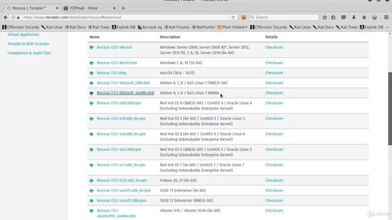Click download icon beside es6.i386.rpm
This screenshot has height=220, width=392.
pos(91,103)
